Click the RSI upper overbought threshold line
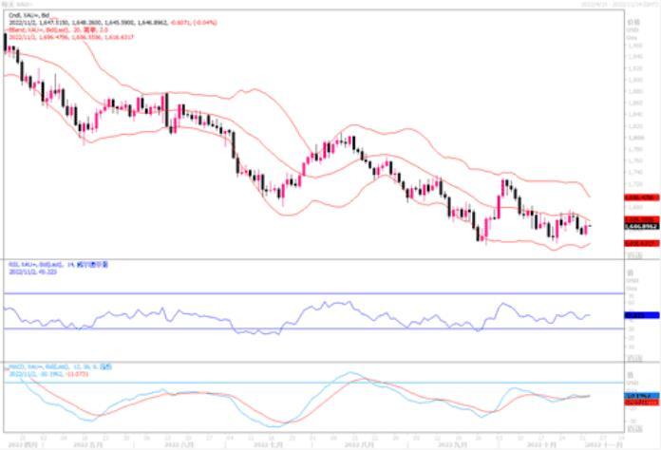Image resolution: width=661 pixels, height=450 pixels. click(285, 293)
